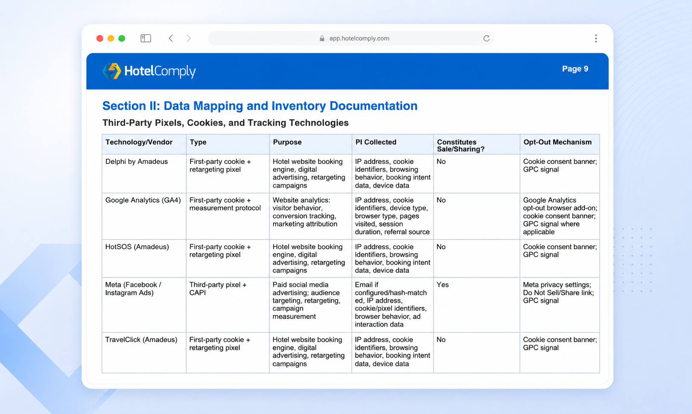
Task: Select the Delphi by Amadeus cell
Action: 144,173
